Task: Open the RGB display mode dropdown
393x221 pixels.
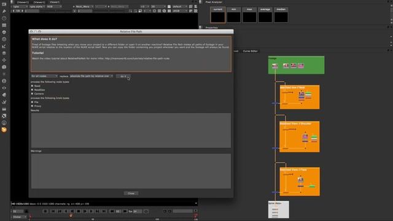Action: pos(54,7)
